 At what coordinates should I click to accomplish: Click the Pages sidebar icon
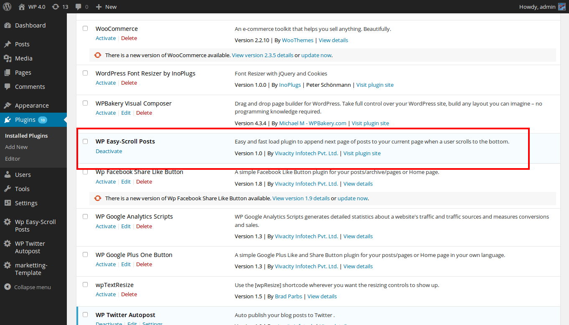pos(8,73)
